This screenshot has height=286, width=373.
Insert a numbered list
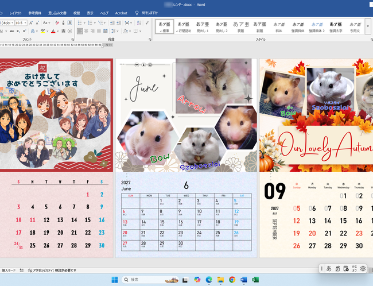pos(90,23)
